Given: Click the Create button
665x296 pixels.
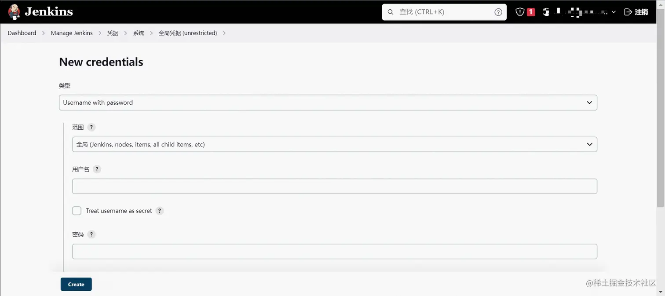Looking at the screenshot, I should coord(76,285).
